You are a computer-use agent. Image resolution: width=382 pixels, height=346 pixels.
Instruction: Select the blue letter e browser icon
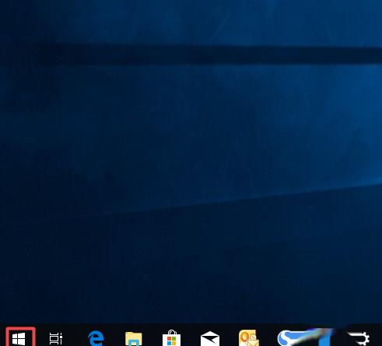[x=96, y=338]
